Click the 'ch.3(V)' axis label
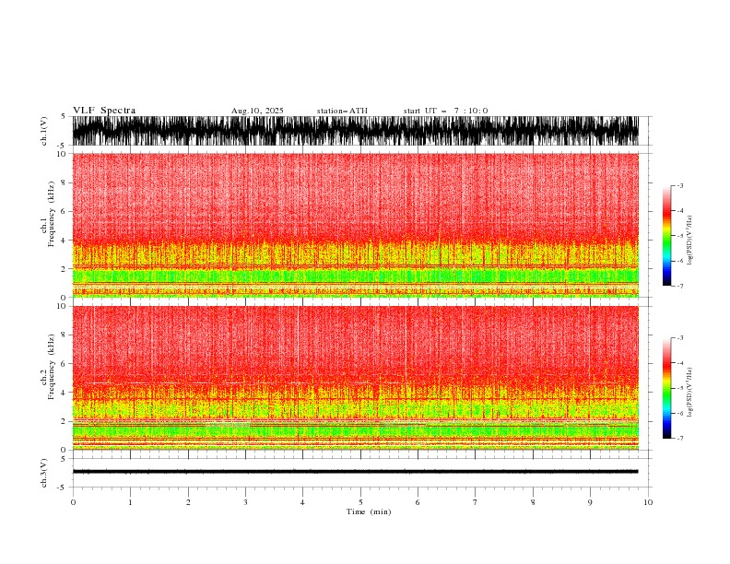 point(44,474)
